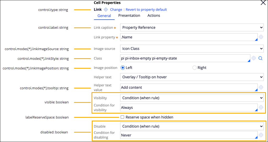Click target icon beside Helper text value field
This screenshot has width=268, height=142.
coord(261,87)
